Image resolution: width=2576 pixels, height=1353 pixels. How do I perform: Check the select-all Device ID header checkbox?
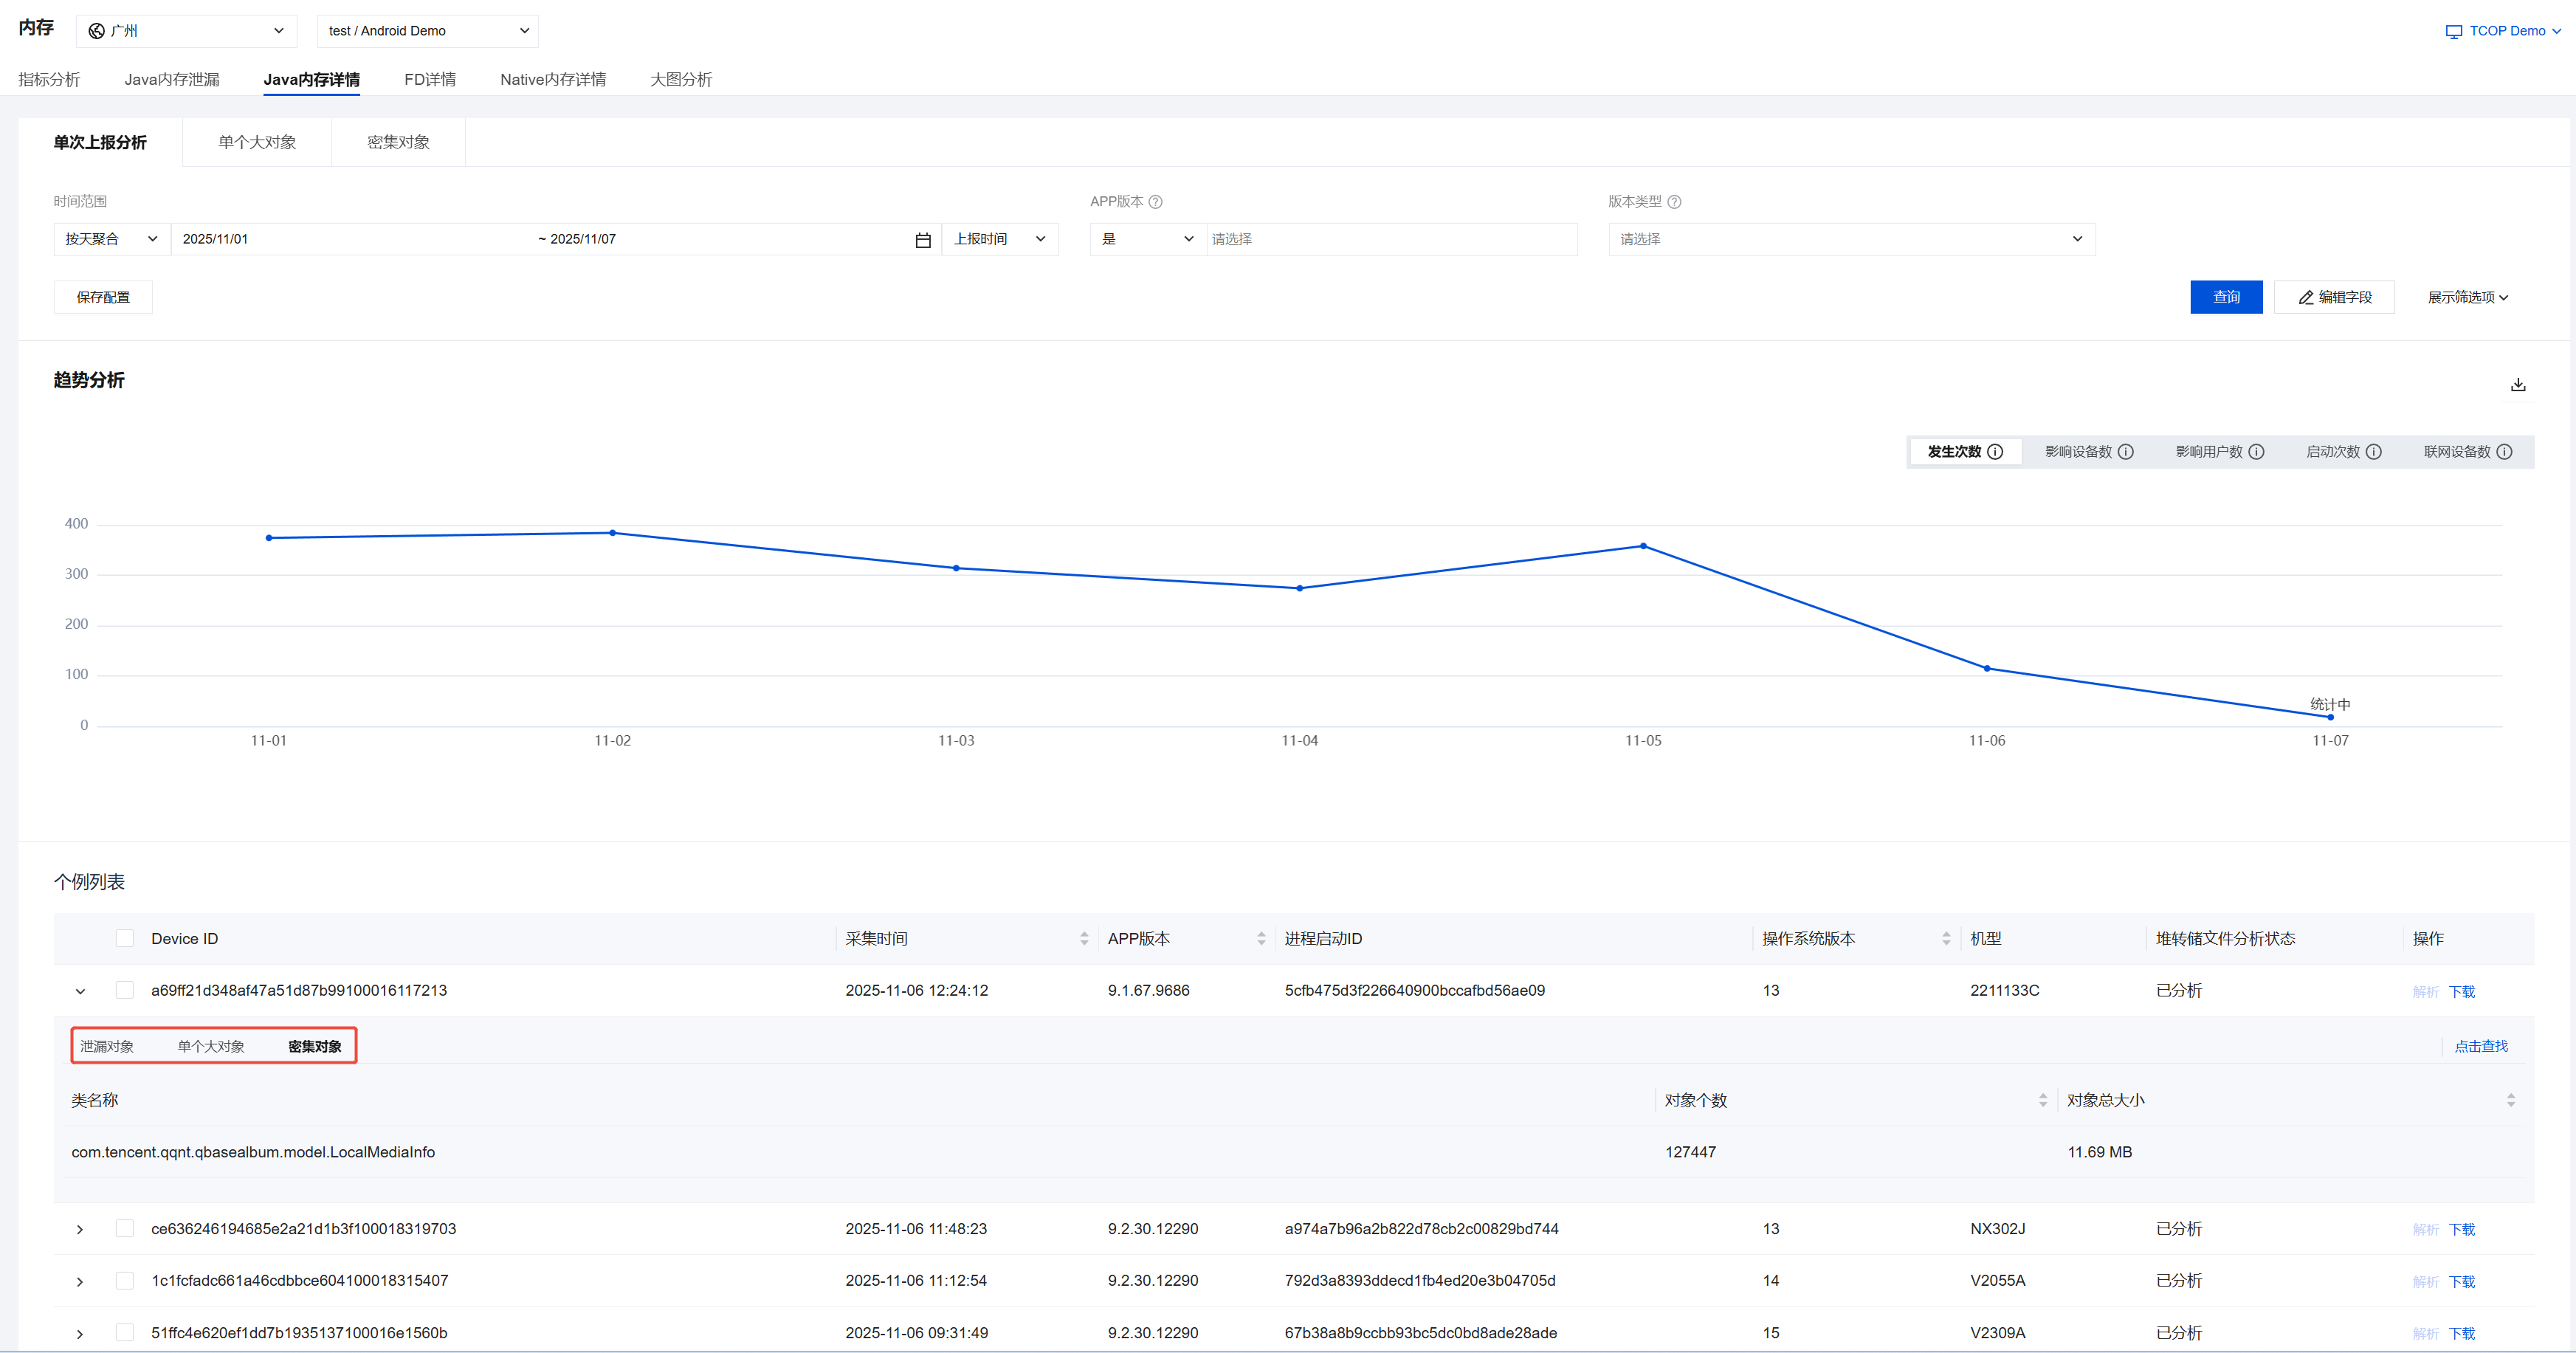(x=125, y=938)
